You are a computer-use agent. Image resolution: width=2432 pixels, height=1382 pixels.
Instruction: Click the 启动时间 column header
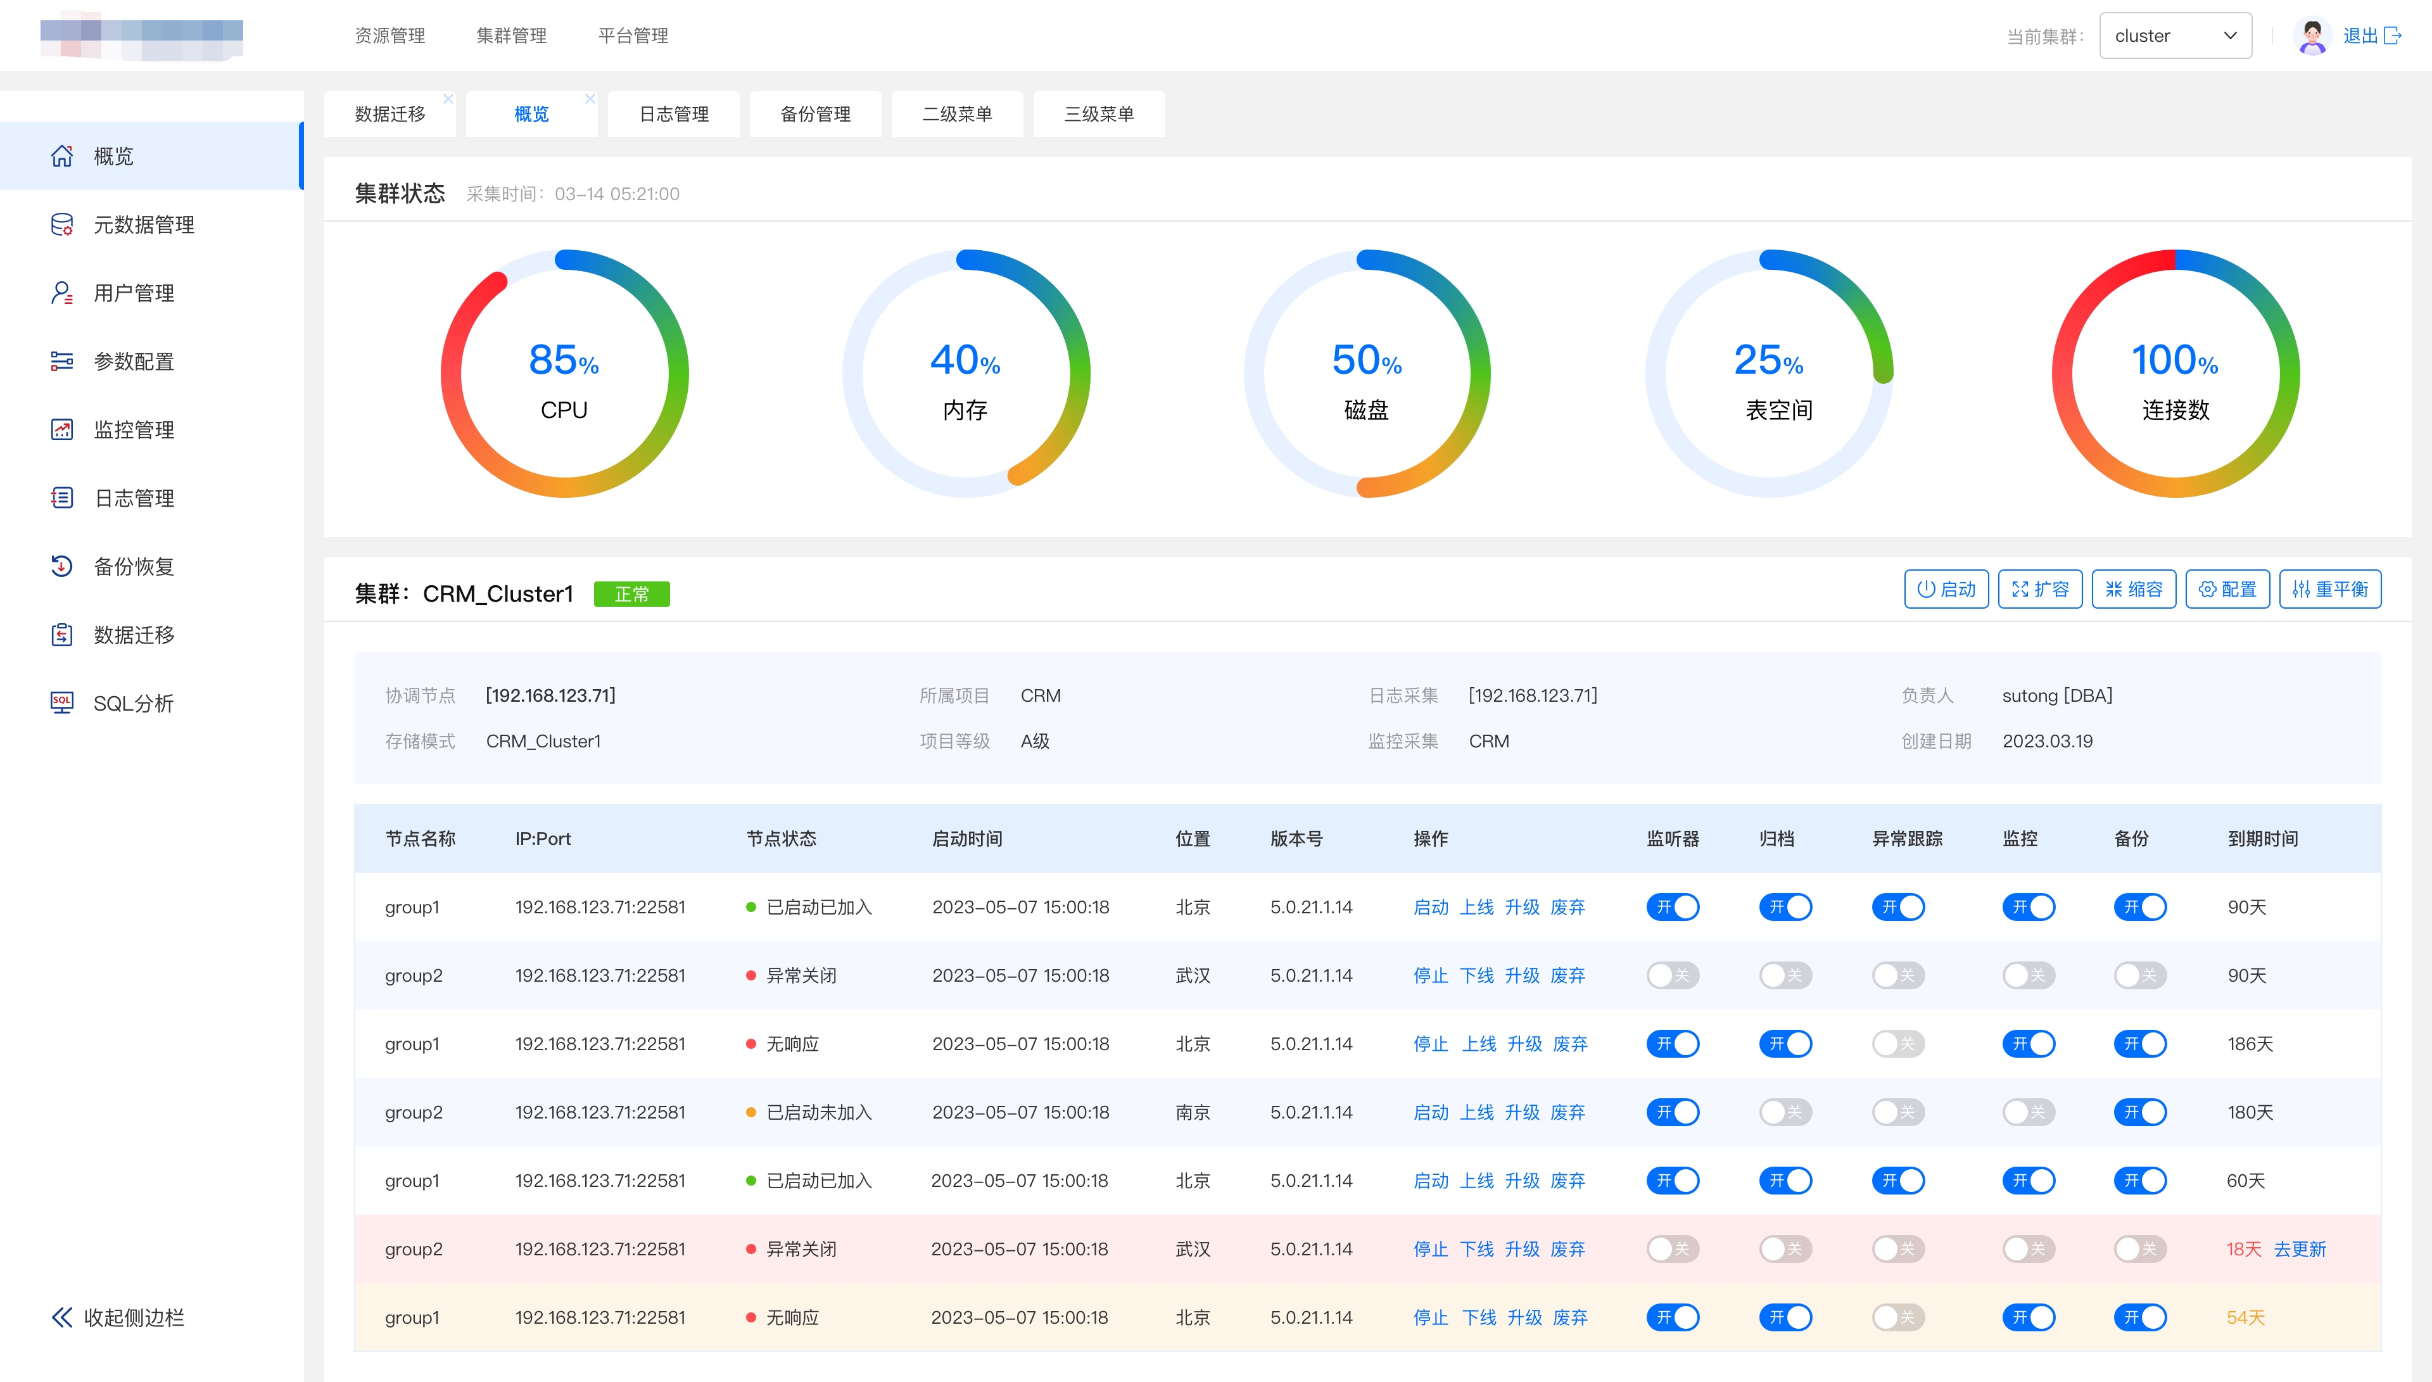coord(967,839)
